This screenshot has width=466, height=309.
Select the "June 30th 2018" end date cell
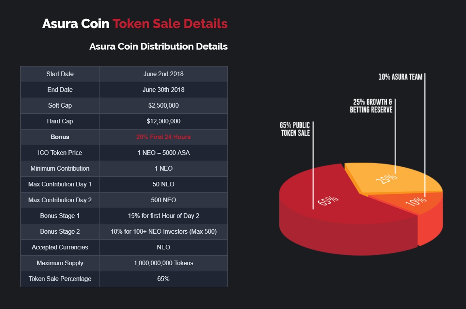coord(163,90)
